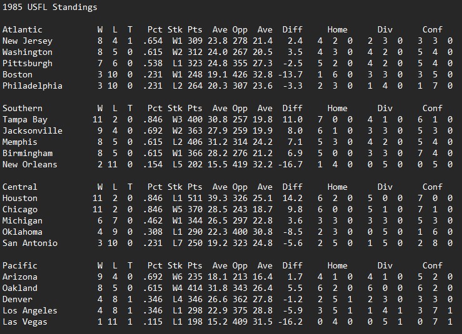
Task: Click Houston's 511 points value
Action: 195,198
